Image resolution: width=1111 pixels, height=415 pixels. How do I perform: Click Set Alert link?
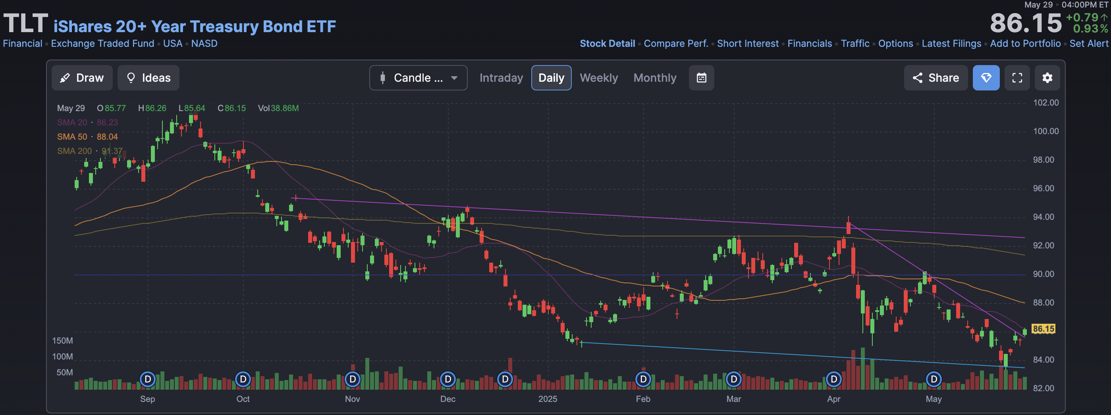coord(1089,44)
